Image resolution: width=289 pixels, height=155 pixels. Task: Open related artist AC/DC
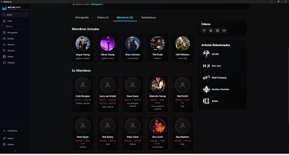tap(222, 54)
